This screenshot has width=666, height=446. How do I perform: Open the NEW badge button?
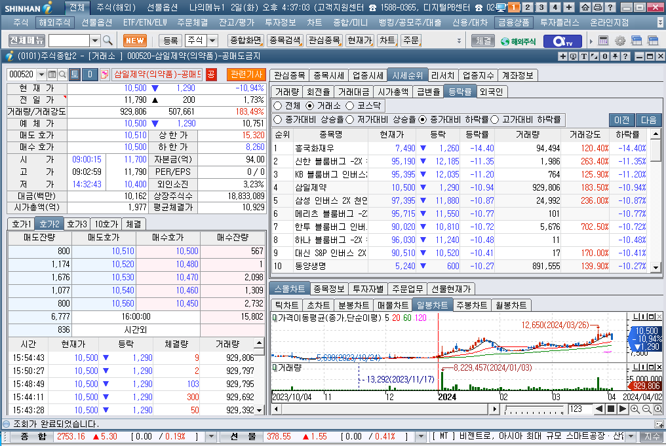coord(135,41)
